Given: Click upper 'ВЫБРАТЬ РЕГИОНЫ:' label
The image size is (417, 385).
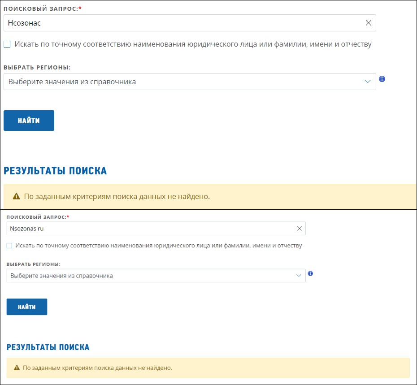Looking at the screenshot, I should point(37,68).
